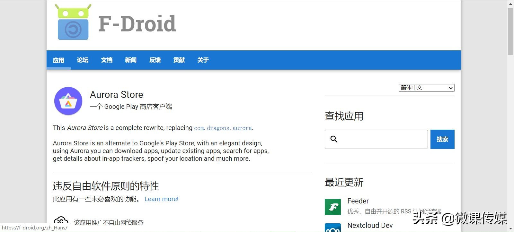Image resolution: width=514 pixels, height=232 pixels.
Task: Click the Aurora Store heading text
Action: pyautogui.click(x=117, y=95)
